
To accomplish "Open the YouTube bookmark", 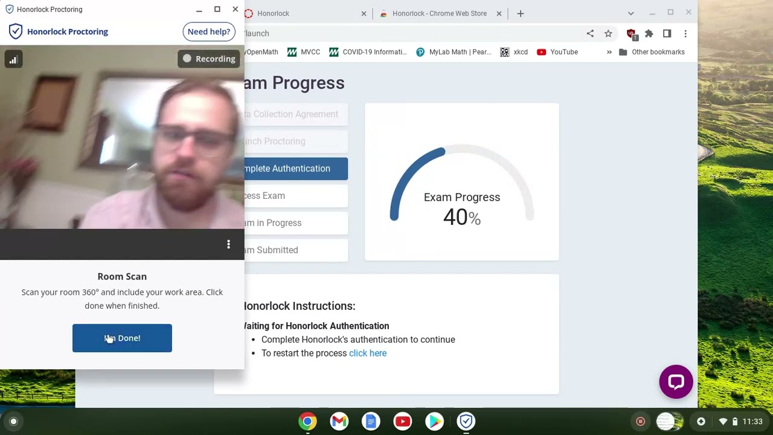I will 557,52.
